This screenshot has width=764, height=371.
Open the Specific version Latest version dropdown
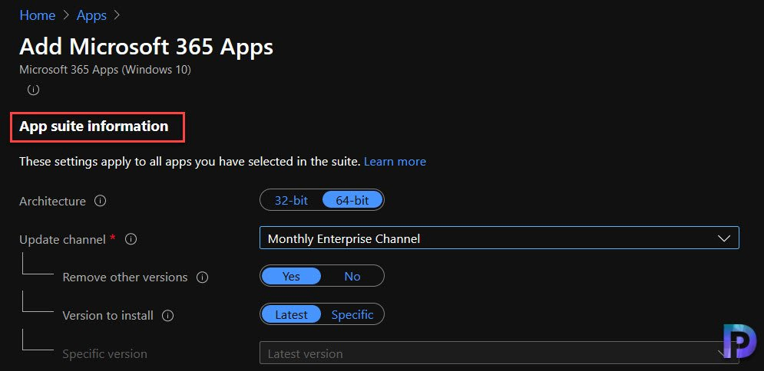[x=499, y=353]
